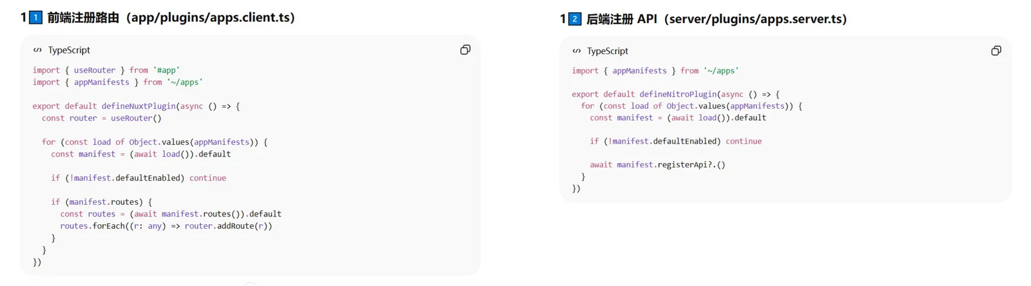Click the TypeScript label in the right code block
The image size is (1031, 286).
tap(607, 51)
